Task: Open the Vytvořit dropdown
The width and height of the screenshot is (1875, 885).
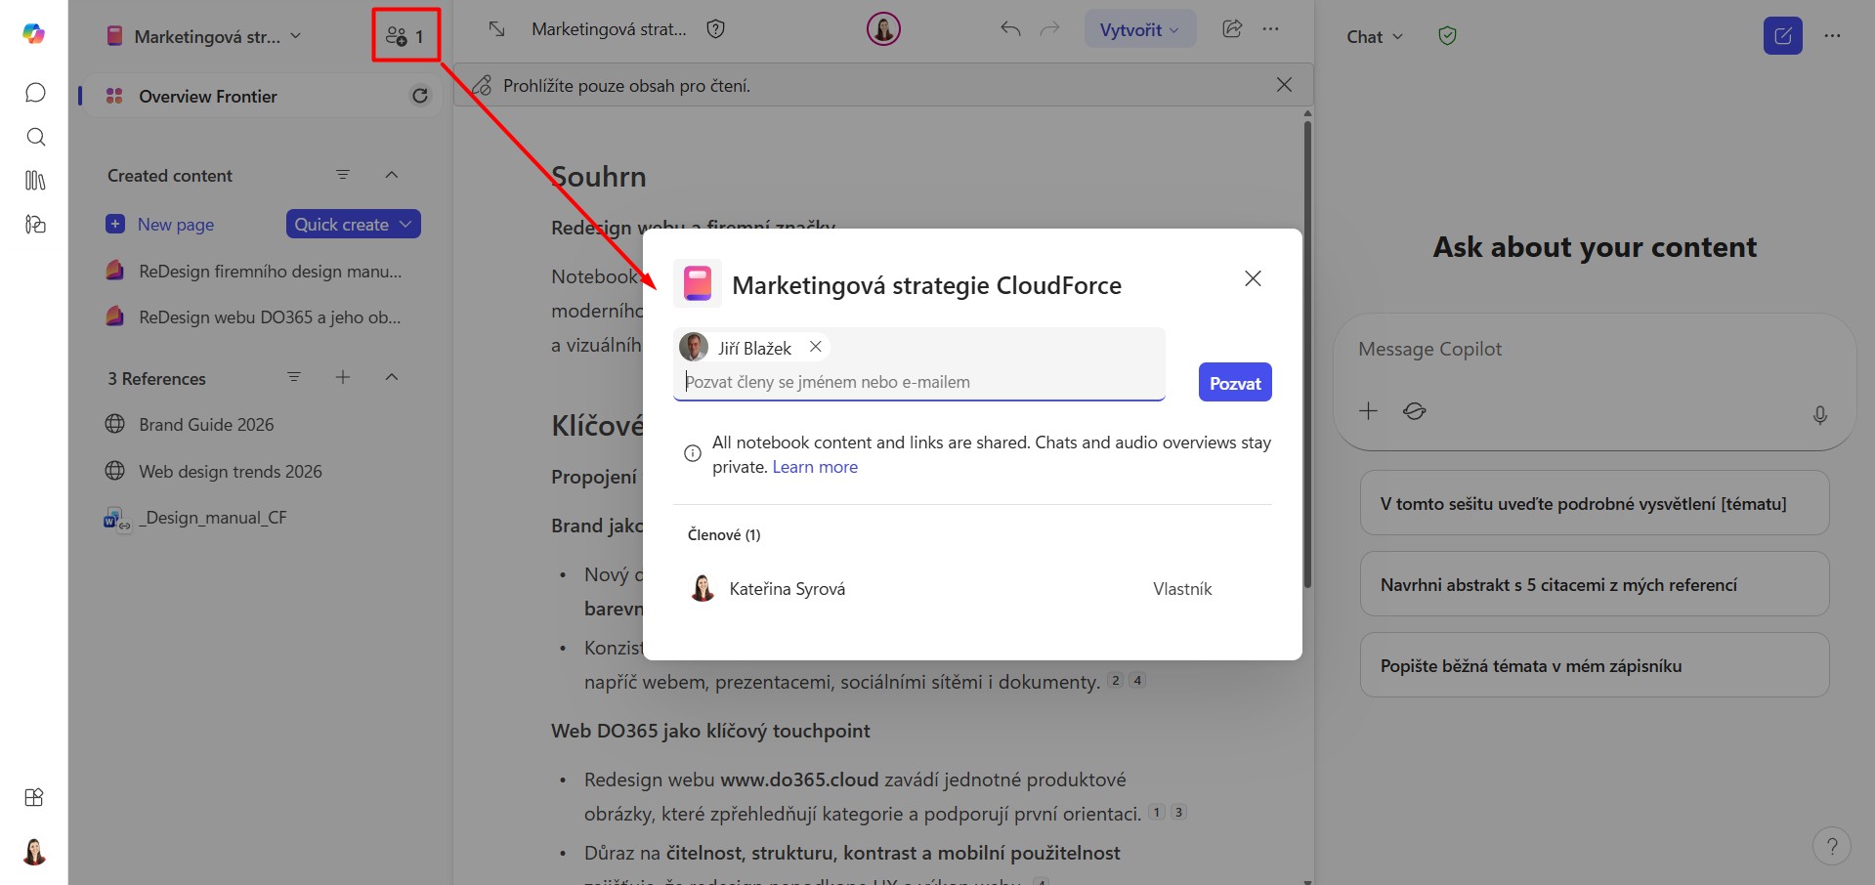Action: pyautogui.click(x=1139, y=29)
